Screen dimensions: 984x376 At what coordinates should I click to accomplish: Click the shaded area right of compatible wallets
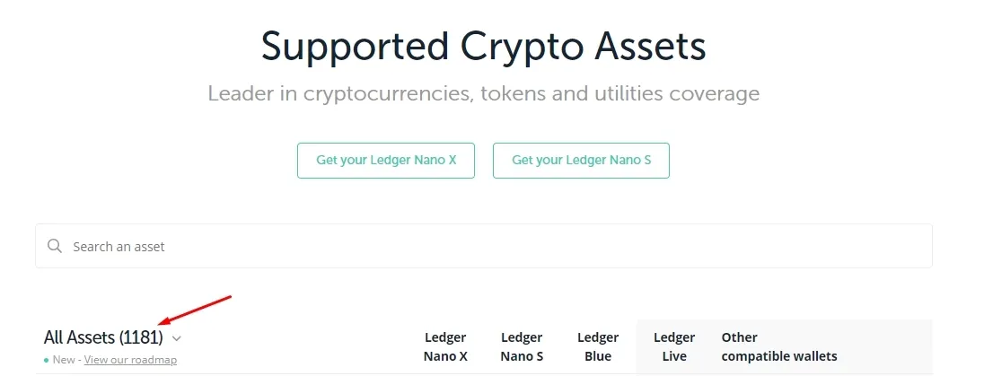[x=885, y=346]
